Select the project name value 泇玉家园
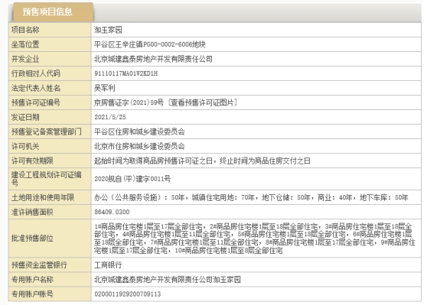The width and height of the screenshot is (424, 305). 108,30
